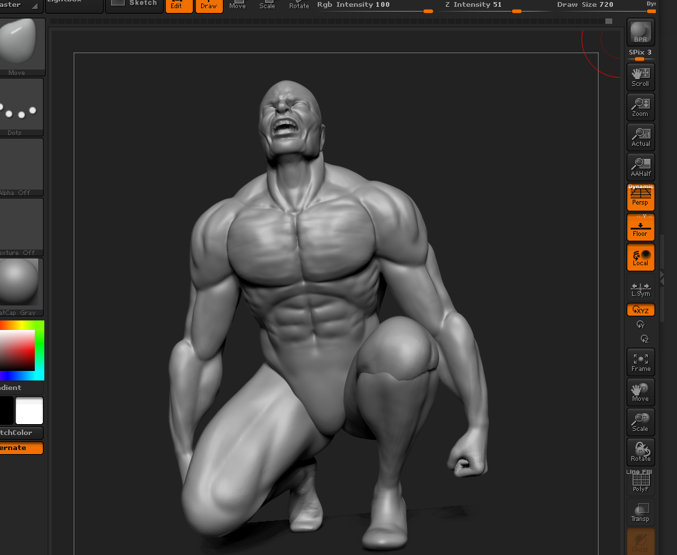Toggle Transp transparency mode
677x555 pixels.
point(640,512)
